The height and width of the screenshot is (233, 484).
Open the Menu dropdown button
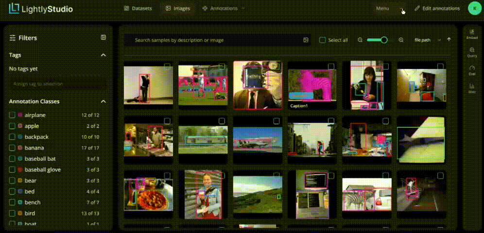389,9
